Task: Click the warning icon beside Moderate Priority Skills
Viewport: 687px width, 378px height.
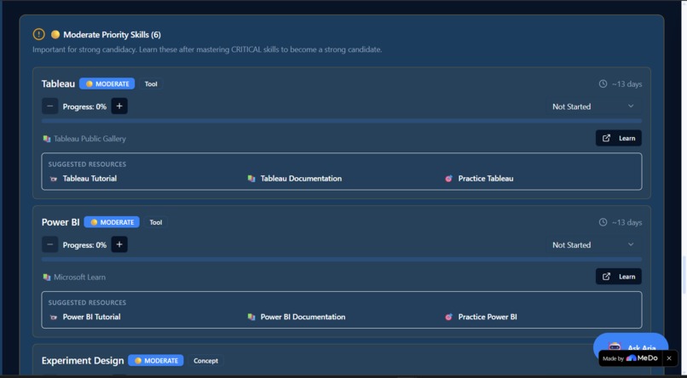Action: coord(38,34)
